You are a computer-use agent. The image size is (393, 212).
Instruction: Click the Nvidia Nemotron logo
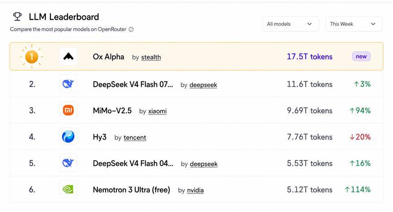coord(68,189)
